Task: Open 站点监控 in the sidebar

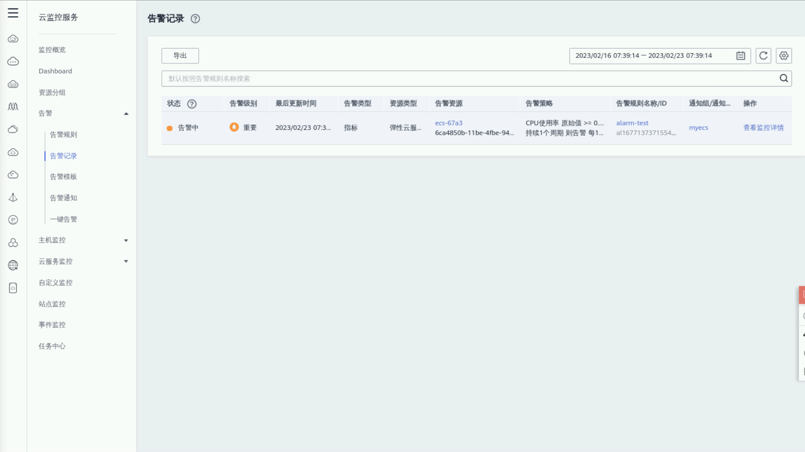Action: click(x=52, y=304)
